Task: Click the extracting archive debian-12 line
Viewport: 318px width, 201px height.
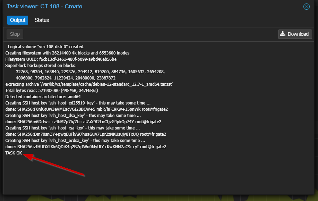Action: [x=89, y=84]
